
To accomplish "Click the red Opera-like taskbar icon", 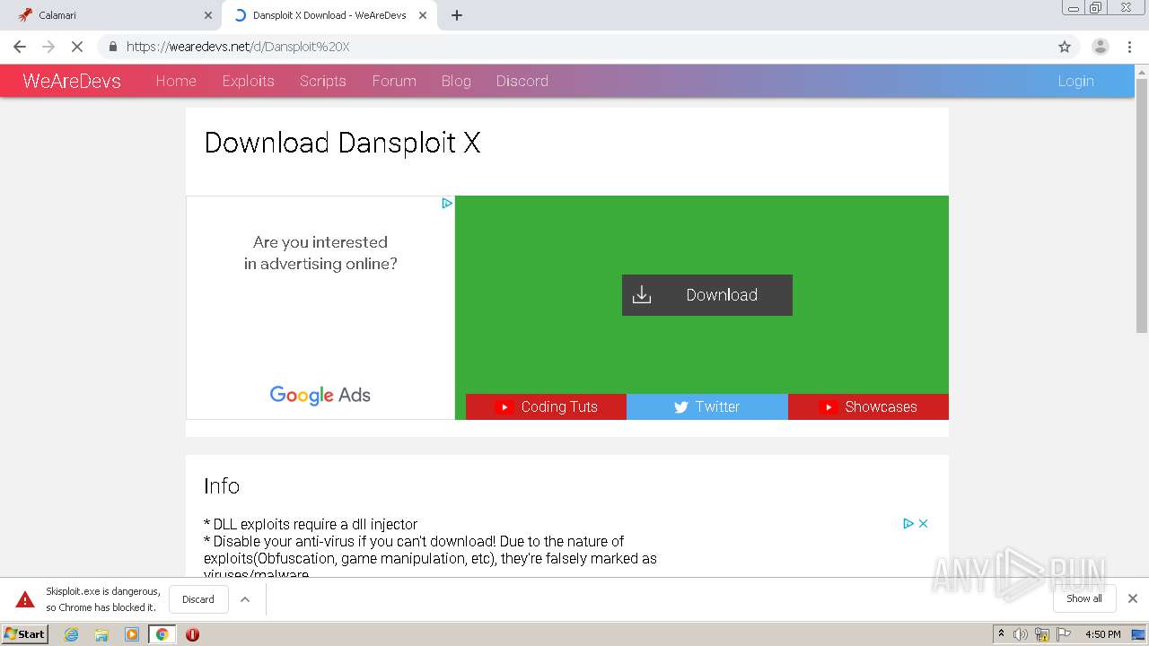I will 192,634.
